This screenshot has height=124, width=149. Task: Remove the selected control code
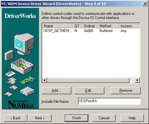[126, 90]
